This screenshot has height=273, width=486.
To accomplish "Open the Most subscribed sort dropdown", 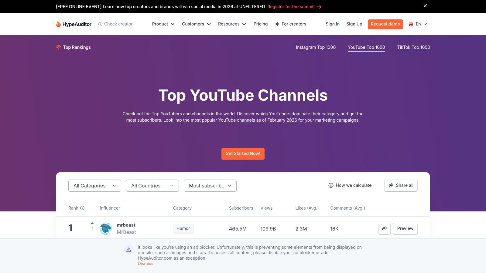I will 210,186.
